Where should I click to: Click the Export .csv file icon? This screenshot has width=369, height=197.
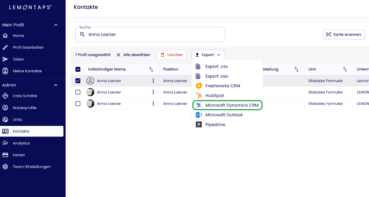[x=198, y=67]
